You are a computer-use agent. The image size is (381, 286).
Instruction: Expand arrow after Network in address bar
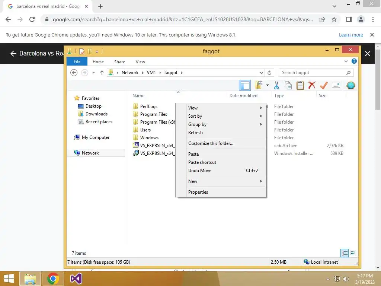pyautogui.click(x=143, y=73)
